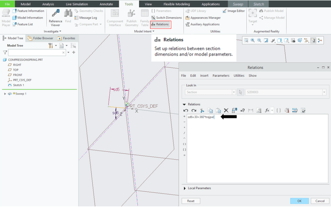Open the Section Look In dropdown
Viewport: 331px width, 207px height.
pyautogui.click(x=234, y=92)
